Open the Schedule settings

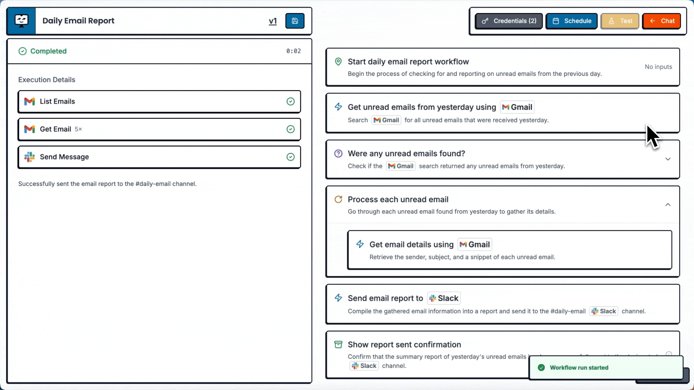point(571,21)
